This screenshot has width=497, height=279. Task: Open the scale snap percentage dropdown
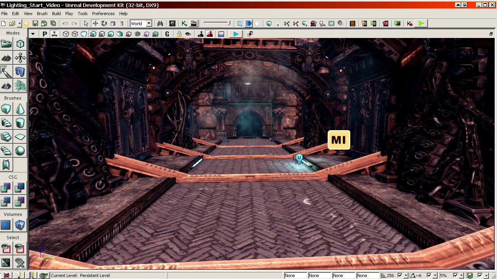(461, 276)
